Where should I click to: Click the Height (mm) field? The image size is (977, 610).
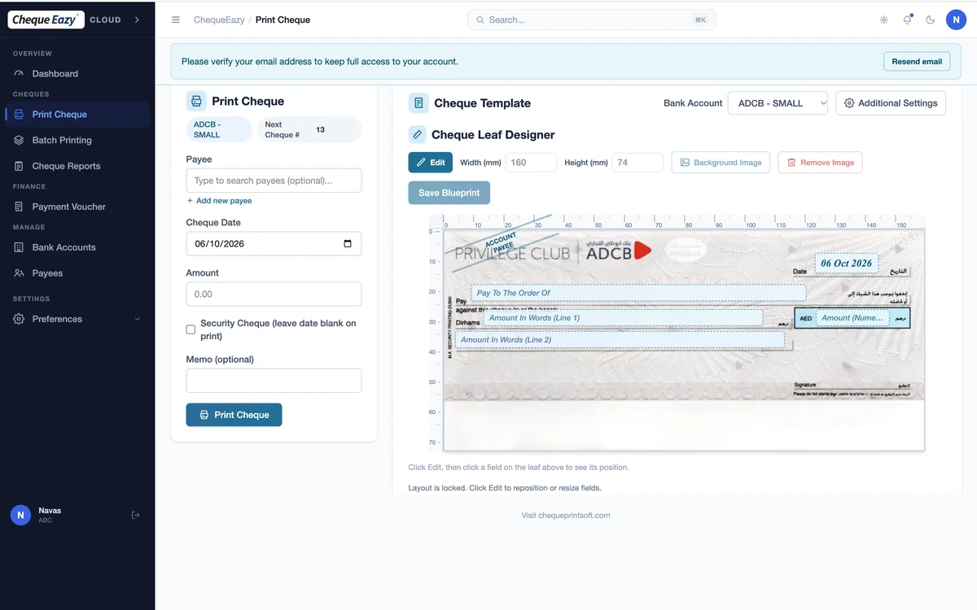click(x=637, y=163)
